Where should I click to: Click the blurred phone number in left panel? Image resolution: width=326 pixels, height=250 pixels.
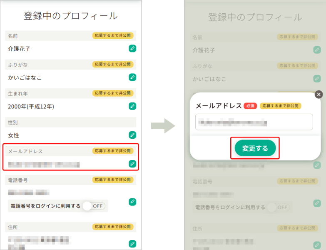pos(29,192)
